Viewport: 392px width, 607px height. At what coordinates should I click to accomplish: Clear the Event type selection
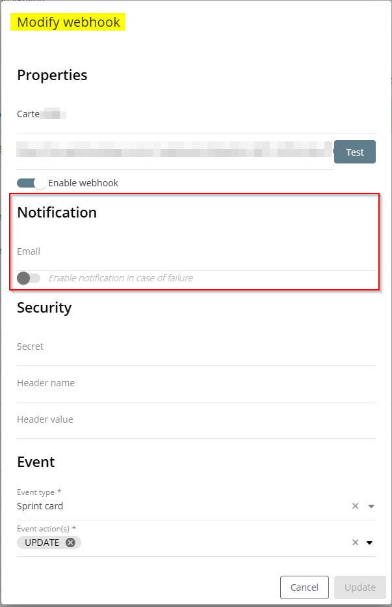(355, 506)
